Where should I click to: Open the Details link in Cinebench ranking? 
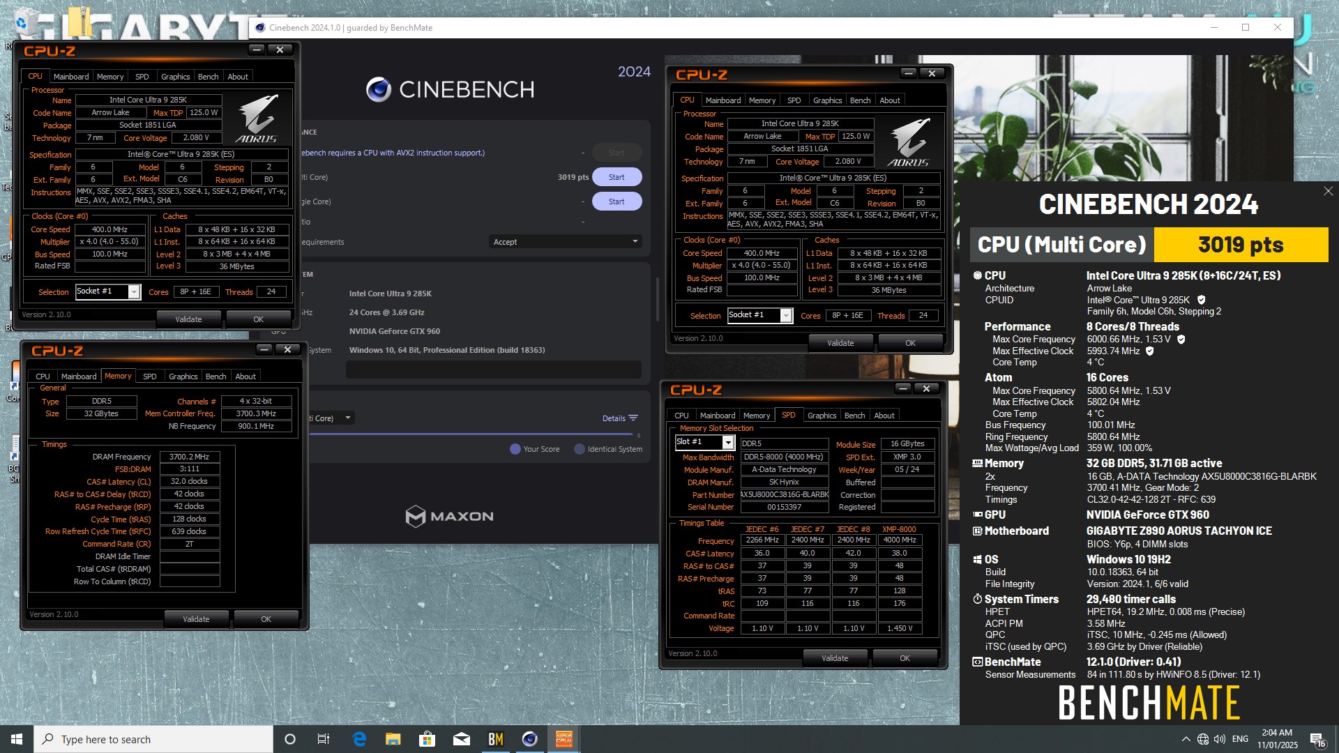[x=619, y=418]
